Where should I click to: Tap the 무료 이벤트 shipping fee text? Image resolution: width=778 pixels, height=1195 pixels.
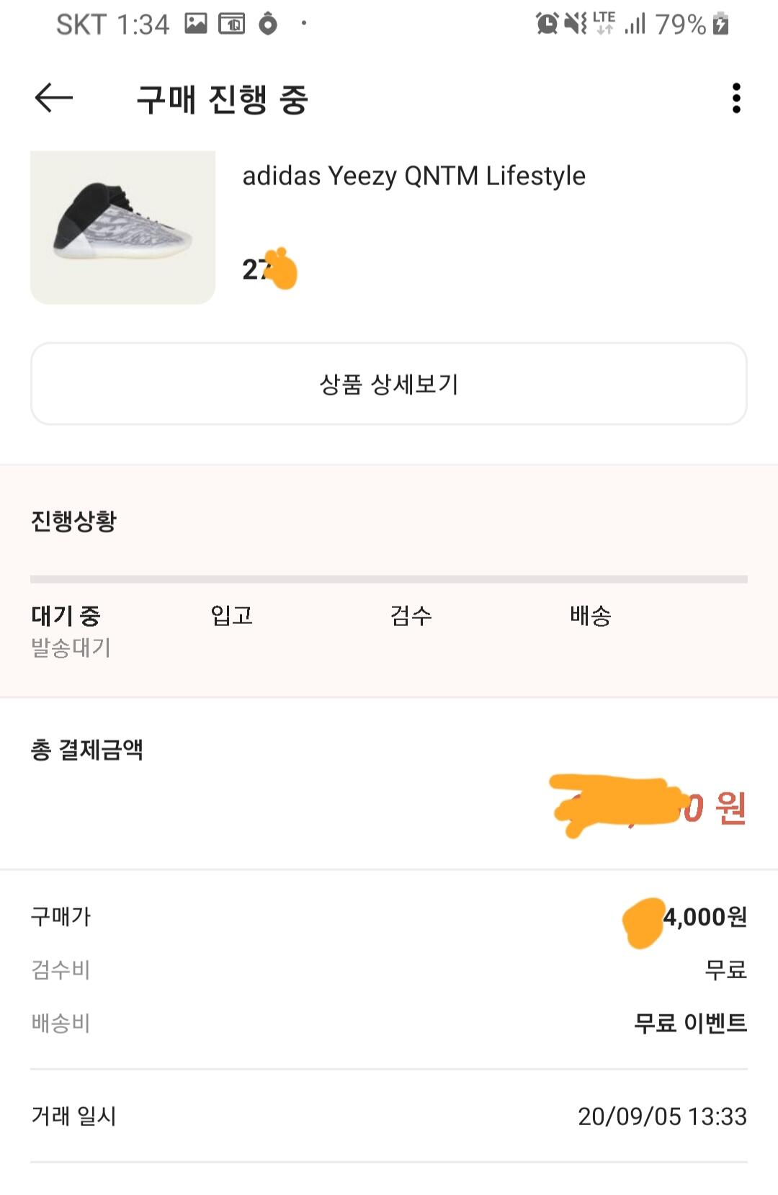click(690, 1023)
